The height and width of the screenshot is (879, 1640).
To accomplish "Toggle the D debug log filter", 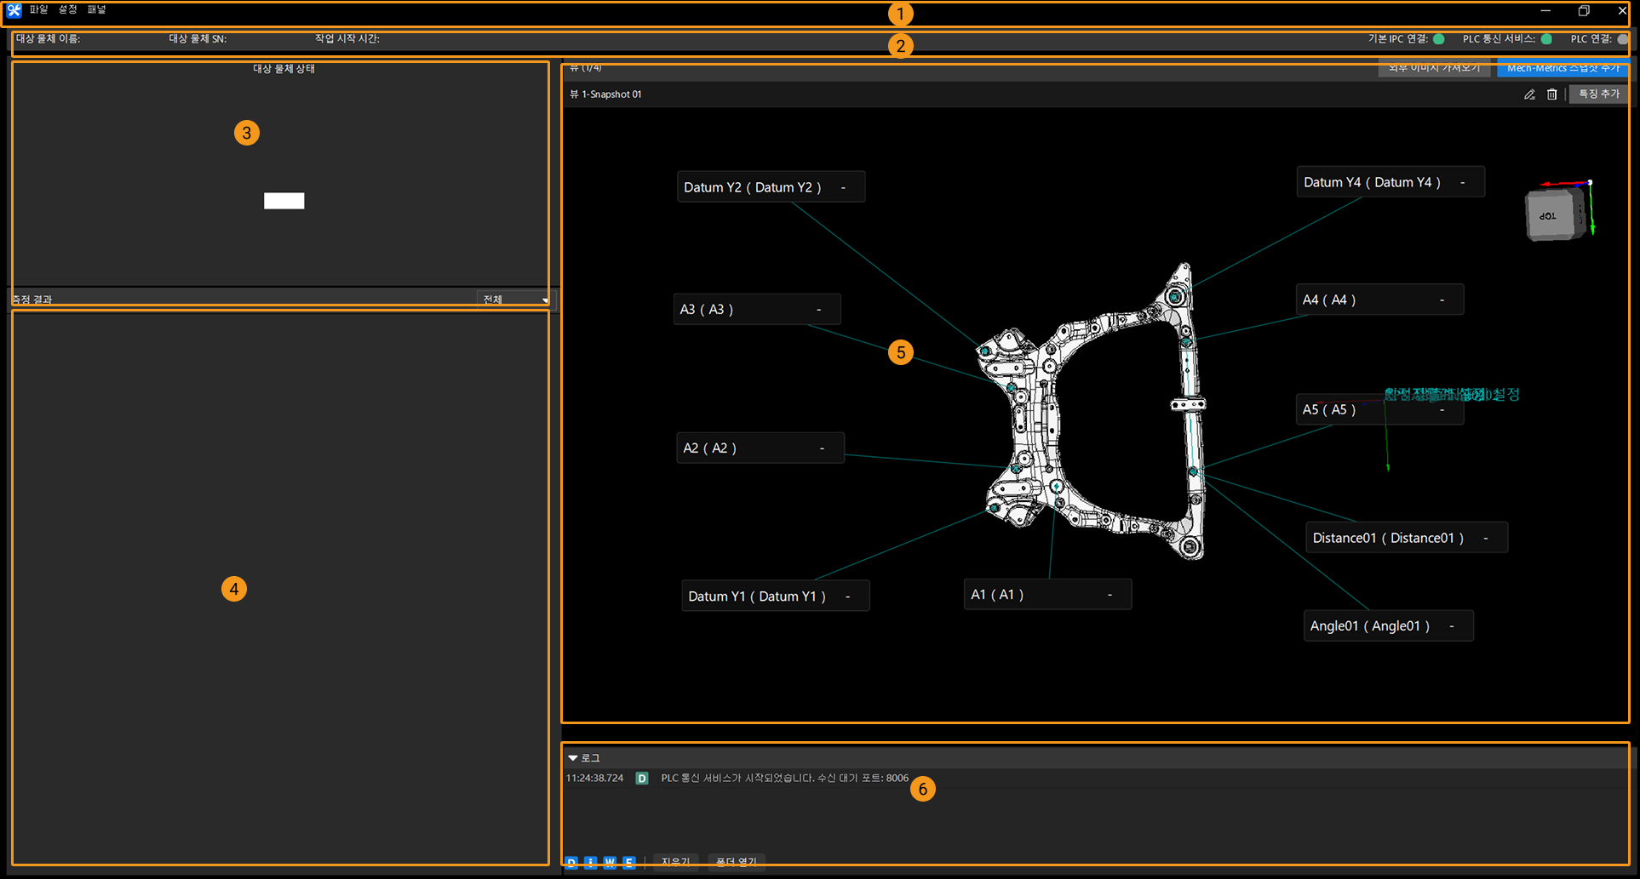I will (571, 863).
